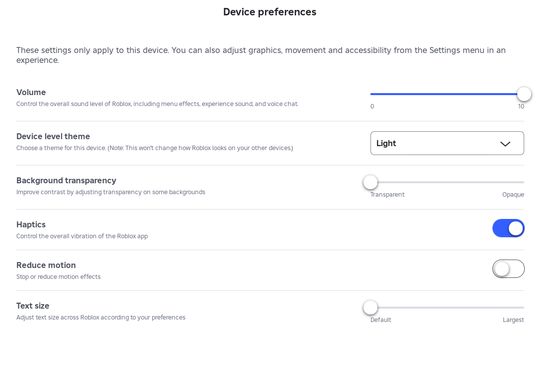Click the Volume slider handle
Viewport: 548px width, 372px height.
click(524, 94)
